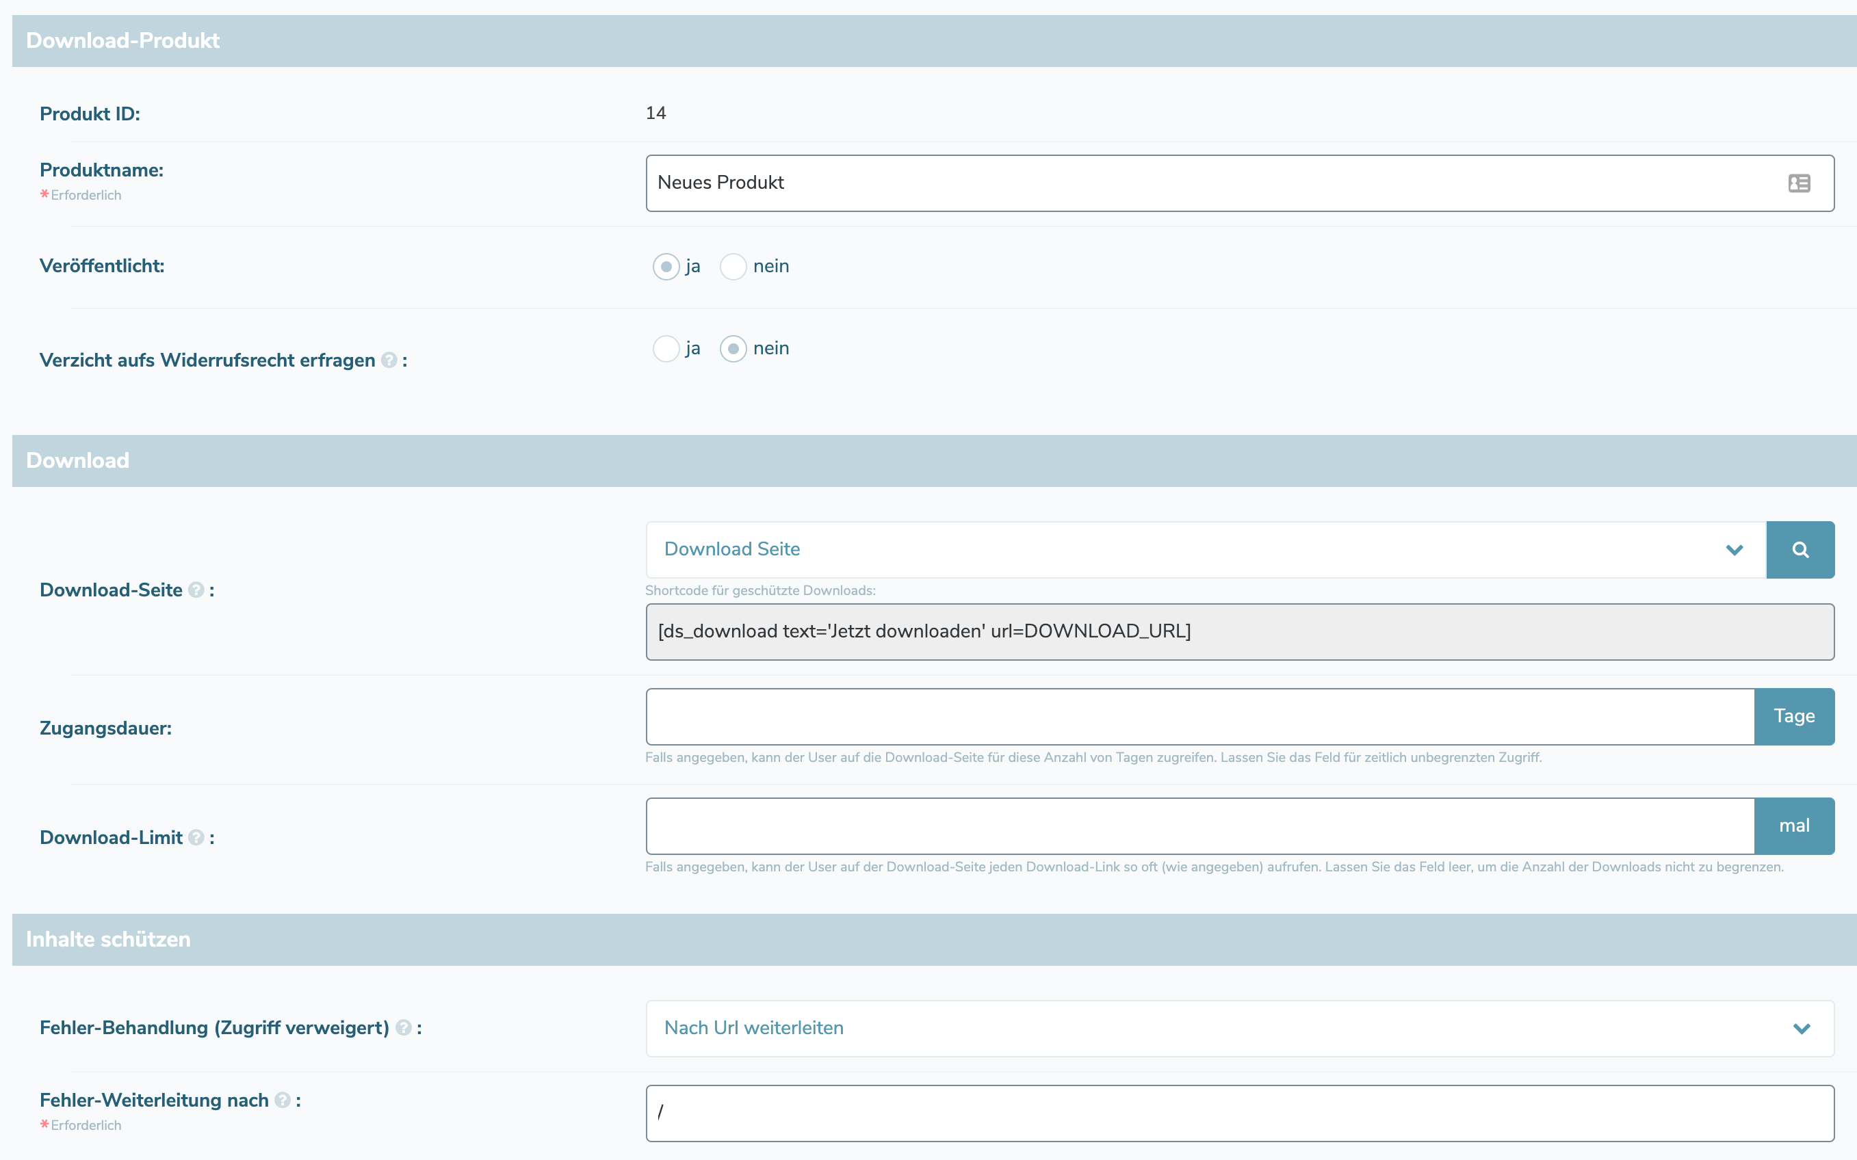Click chevron arrow of Fehler-Behandlung dropdown
The width and height of the screenshot is (1857, 1160).
[1801, 1028]
